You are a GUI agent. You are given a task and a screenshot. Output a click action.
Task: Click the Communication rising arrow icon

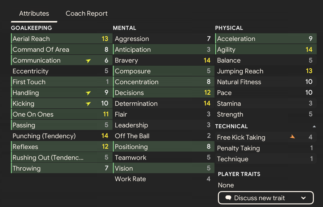tap(88, 61)
